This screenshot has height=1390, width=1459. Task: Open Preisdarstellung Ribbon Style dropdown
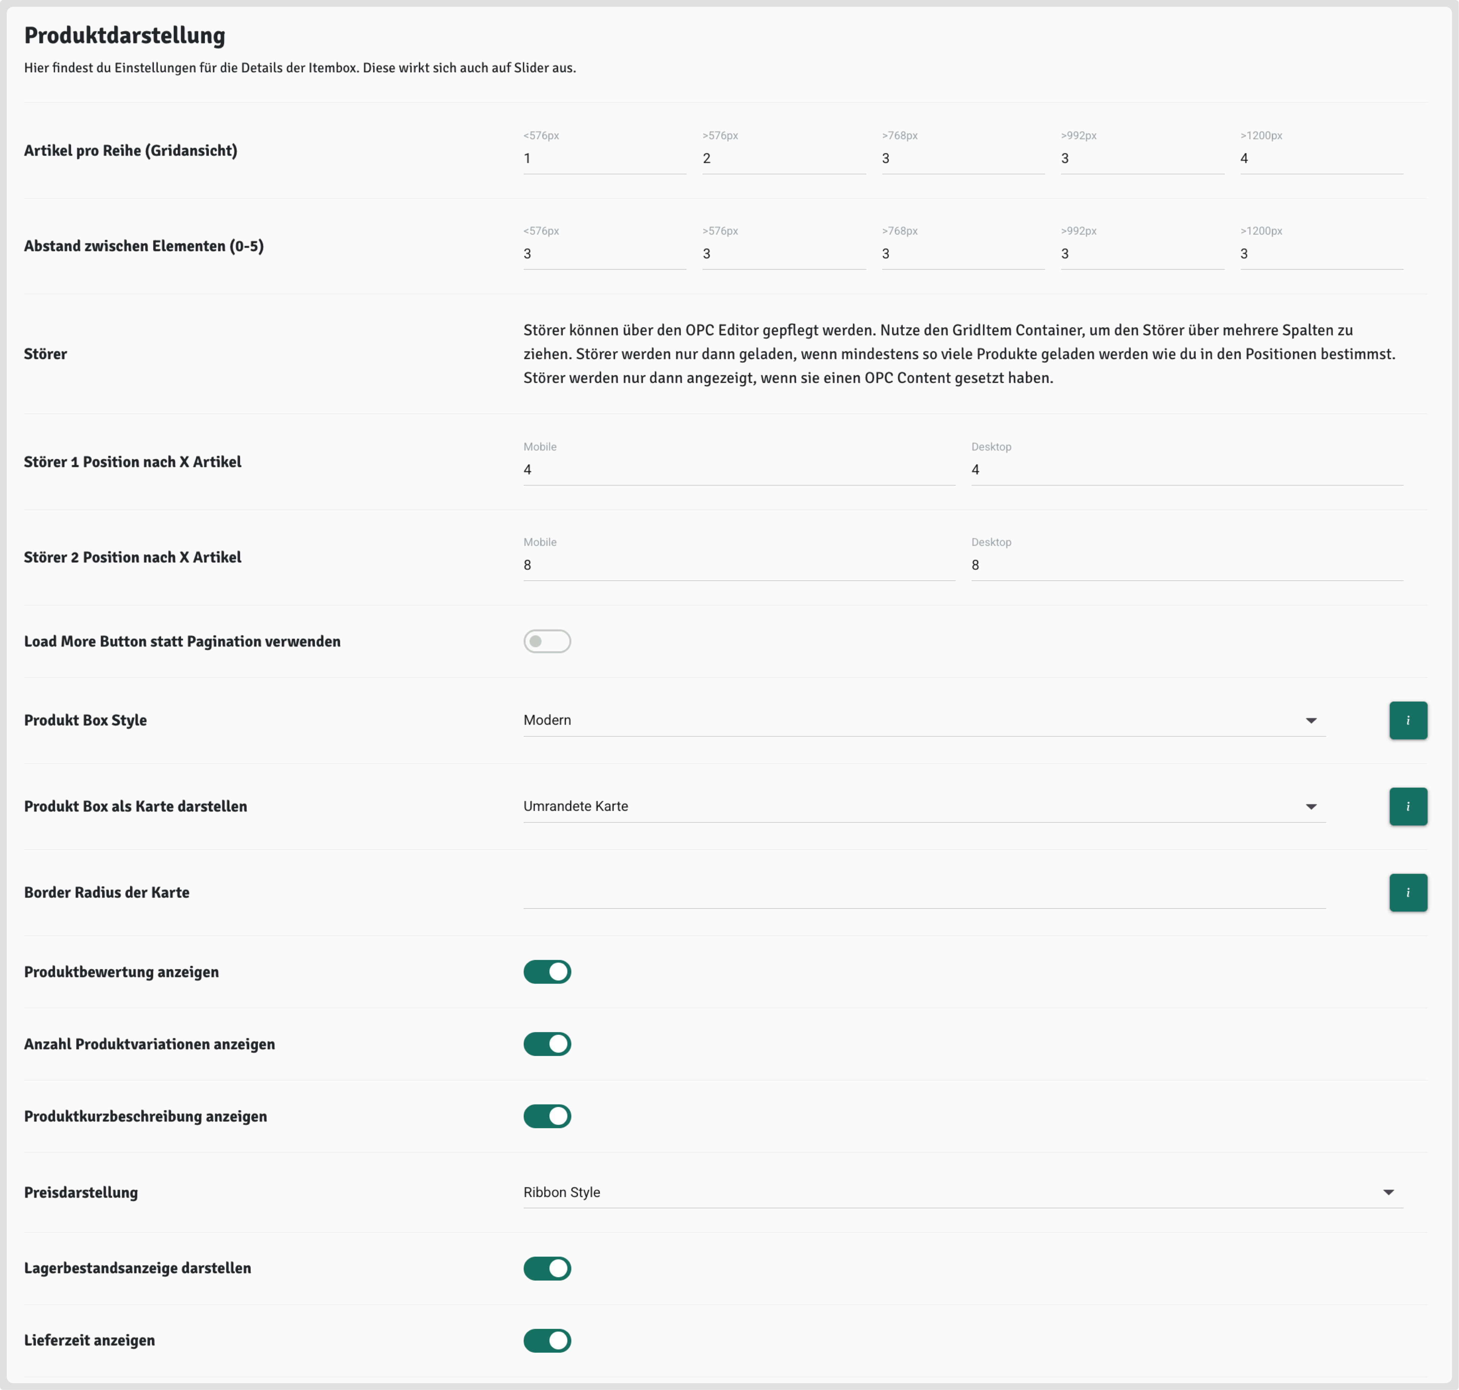(962, 1192)
